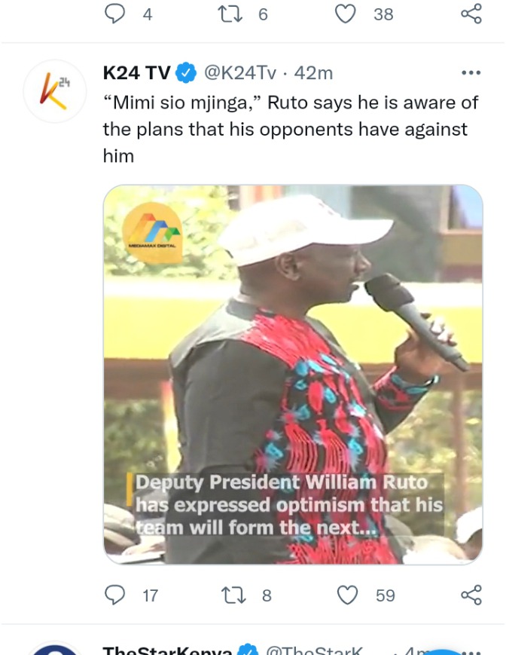Open more options on the TheStarKenya tweet

(471, 652)
